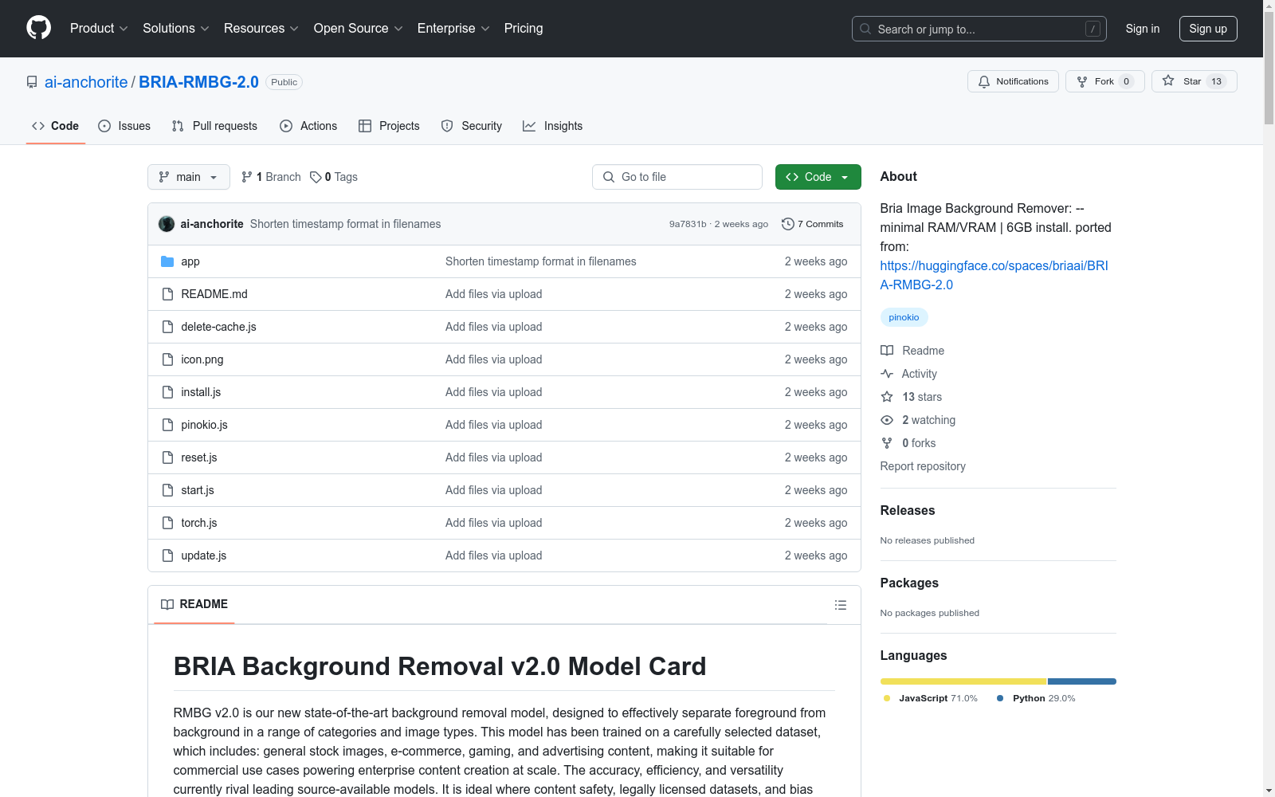This screenshot has width=1275, height=797.
Task: Click the README.md file icon
Action: (167, 294)
